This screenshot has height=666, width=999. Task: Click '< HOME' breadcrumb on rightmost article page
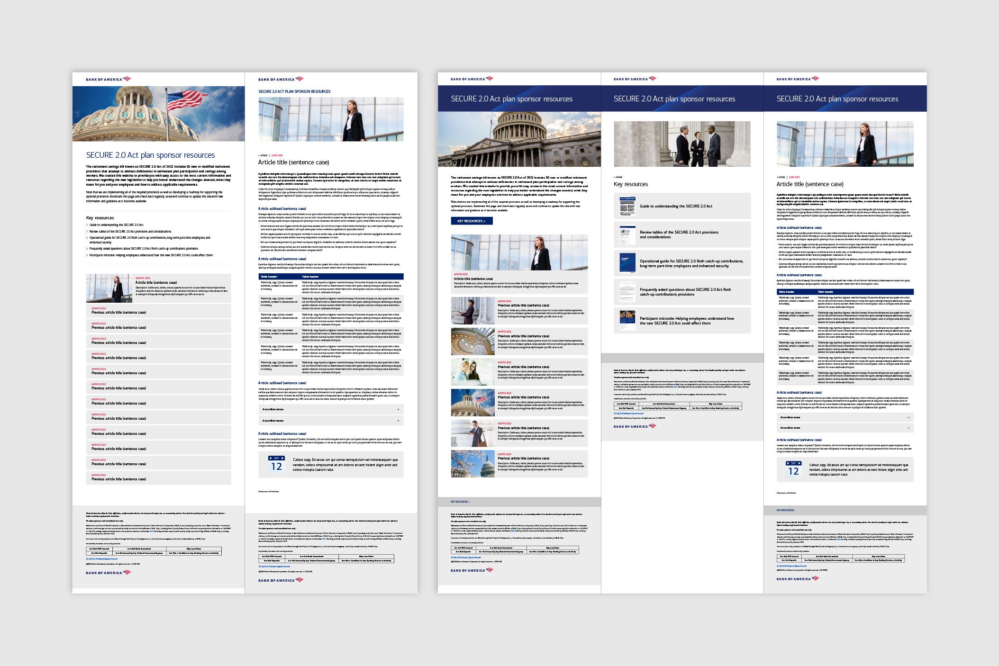click(x=781, y=177)
